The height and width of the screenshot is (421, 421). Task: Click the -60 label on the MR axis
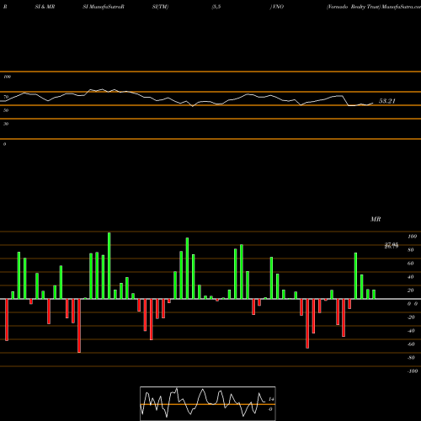point(411,344)
